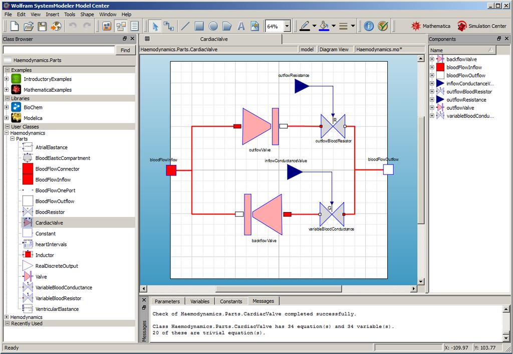Click the pen line color icon
The height and width of the screenshot is (354, 513).
pyautogui.click(x=305, y=26)
